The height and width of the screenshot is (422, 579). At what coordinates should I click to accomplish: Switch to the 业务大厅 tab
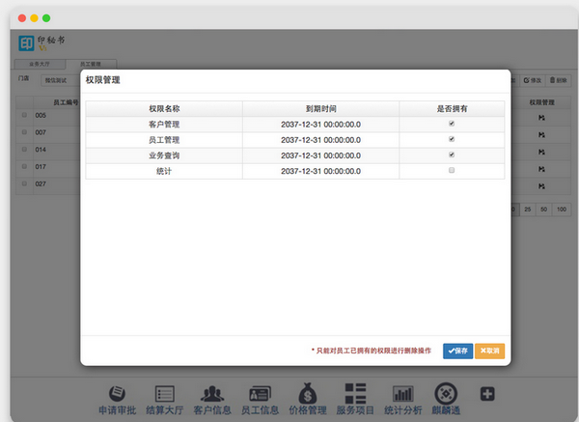click(x=42, y=63)
